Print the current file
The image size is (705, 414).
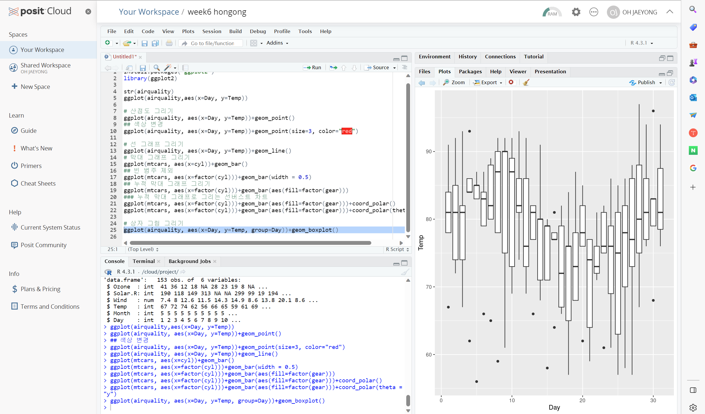169,43
